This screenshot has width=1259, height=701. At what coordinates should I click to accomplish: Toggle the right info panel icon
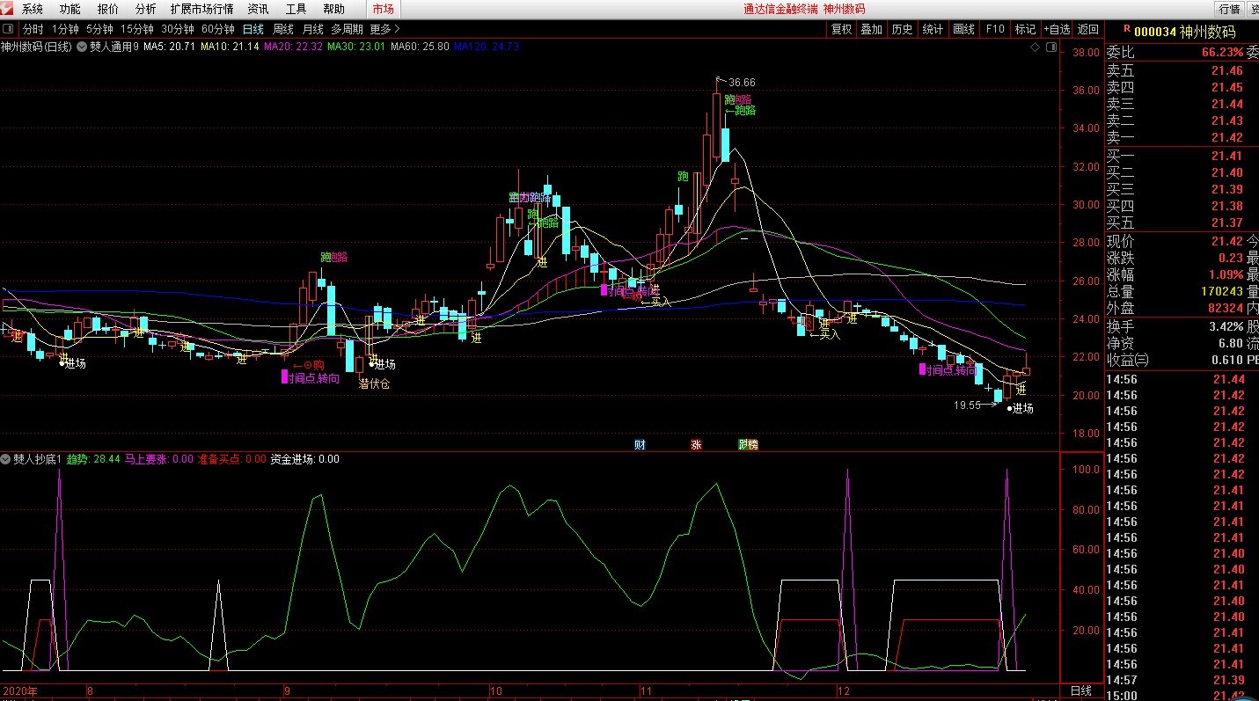[1050, 47]
